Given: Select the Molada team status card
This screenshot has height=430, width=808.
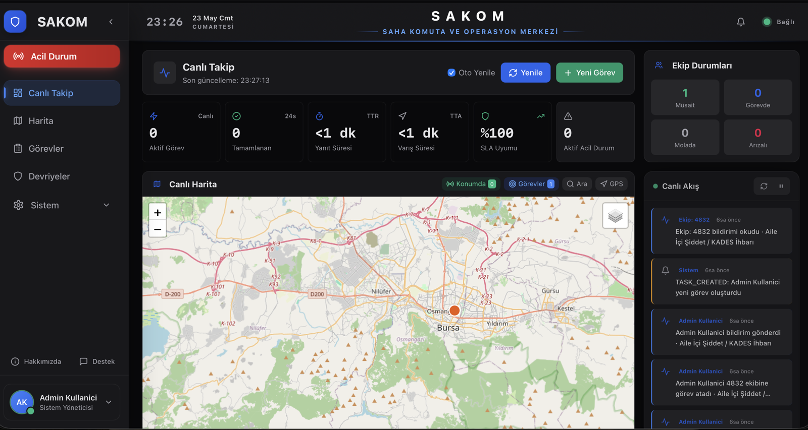Looking at the screenshot, I should click(685, 137).
